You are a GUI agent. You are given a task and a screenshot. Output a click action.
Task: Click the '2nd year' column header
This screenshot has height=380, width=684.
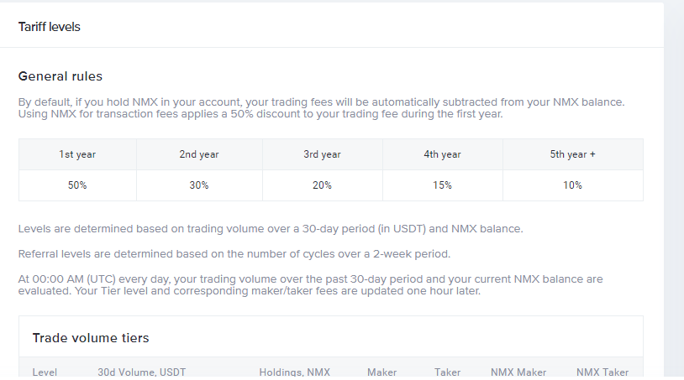(199, 154)
